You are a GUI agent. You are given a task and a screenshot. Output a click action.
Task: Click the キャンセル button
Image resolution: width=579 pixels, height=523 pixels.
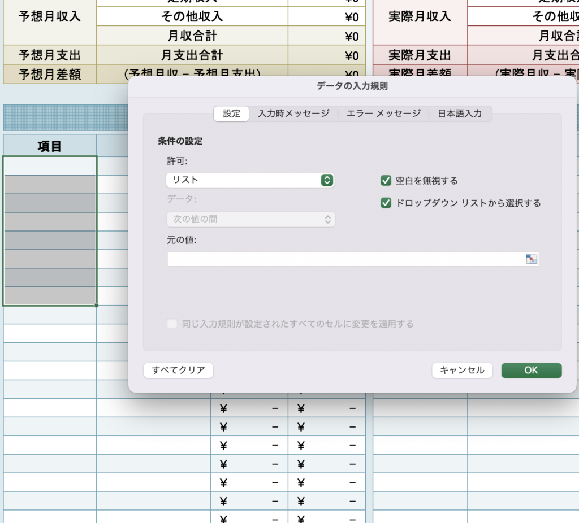(462, 371)
